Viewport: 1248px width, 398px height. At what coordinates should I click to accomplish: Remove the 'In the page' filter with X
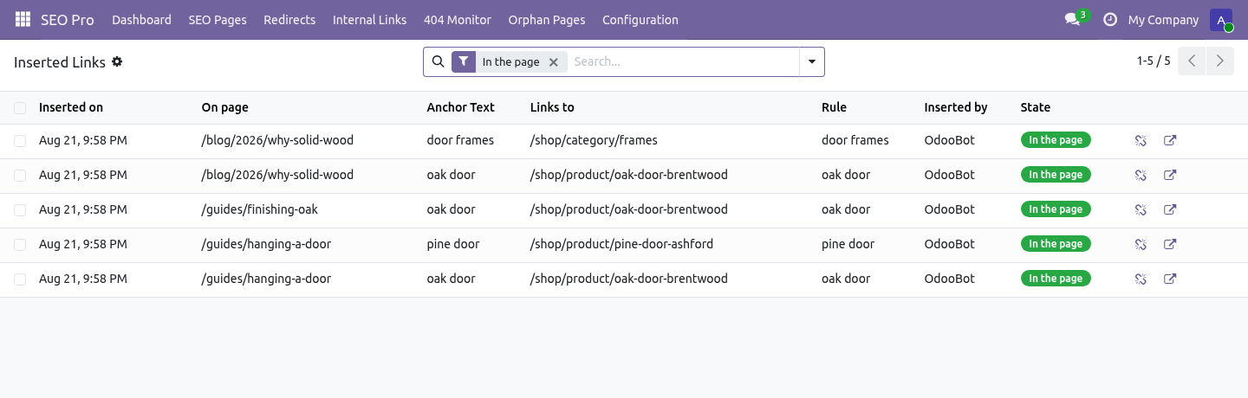tap(553, 62)
